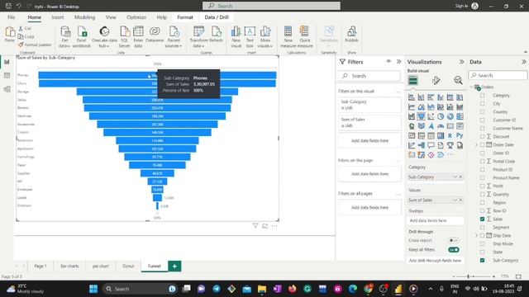Choose the Q&A visual
The image size is (529, 297).
pos(431,145)
